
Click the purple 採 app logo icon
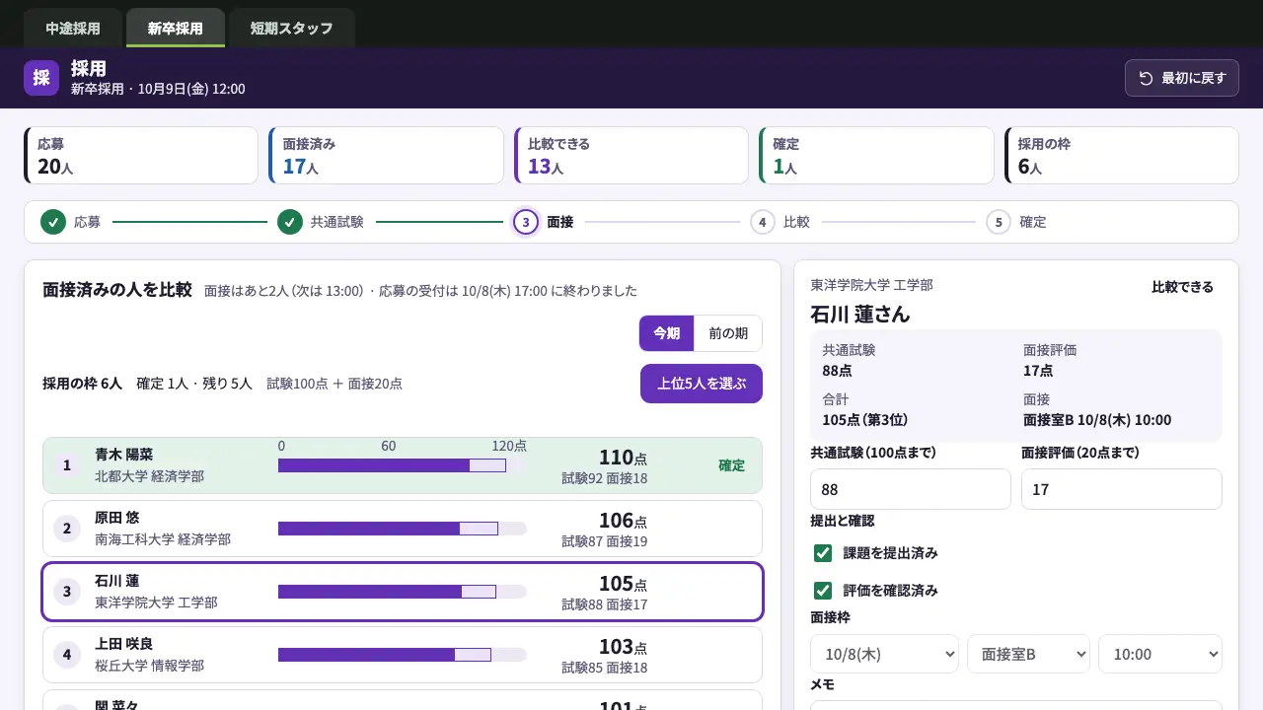point(41,78)
